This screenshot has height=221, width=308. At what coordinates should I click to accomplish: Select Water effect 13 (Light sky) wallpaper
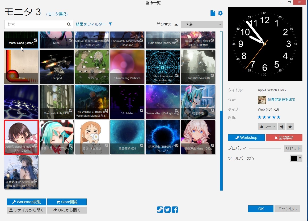point(163,102)
